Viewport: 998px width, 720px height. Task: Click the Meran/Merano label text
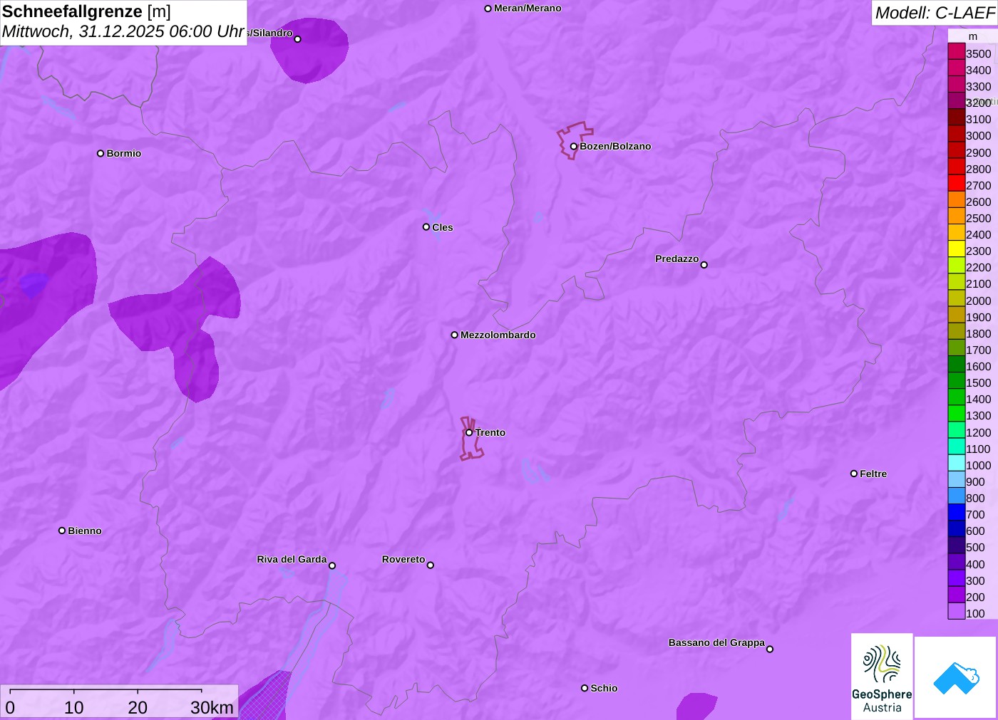point(528,9)
